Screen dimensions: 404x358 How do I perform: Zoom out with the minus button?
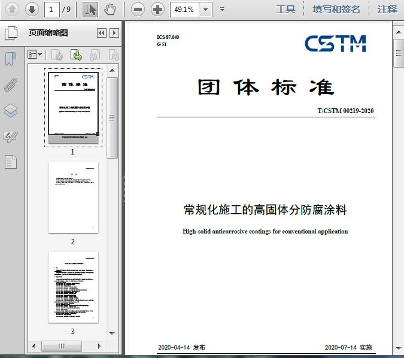pos(138,9)
